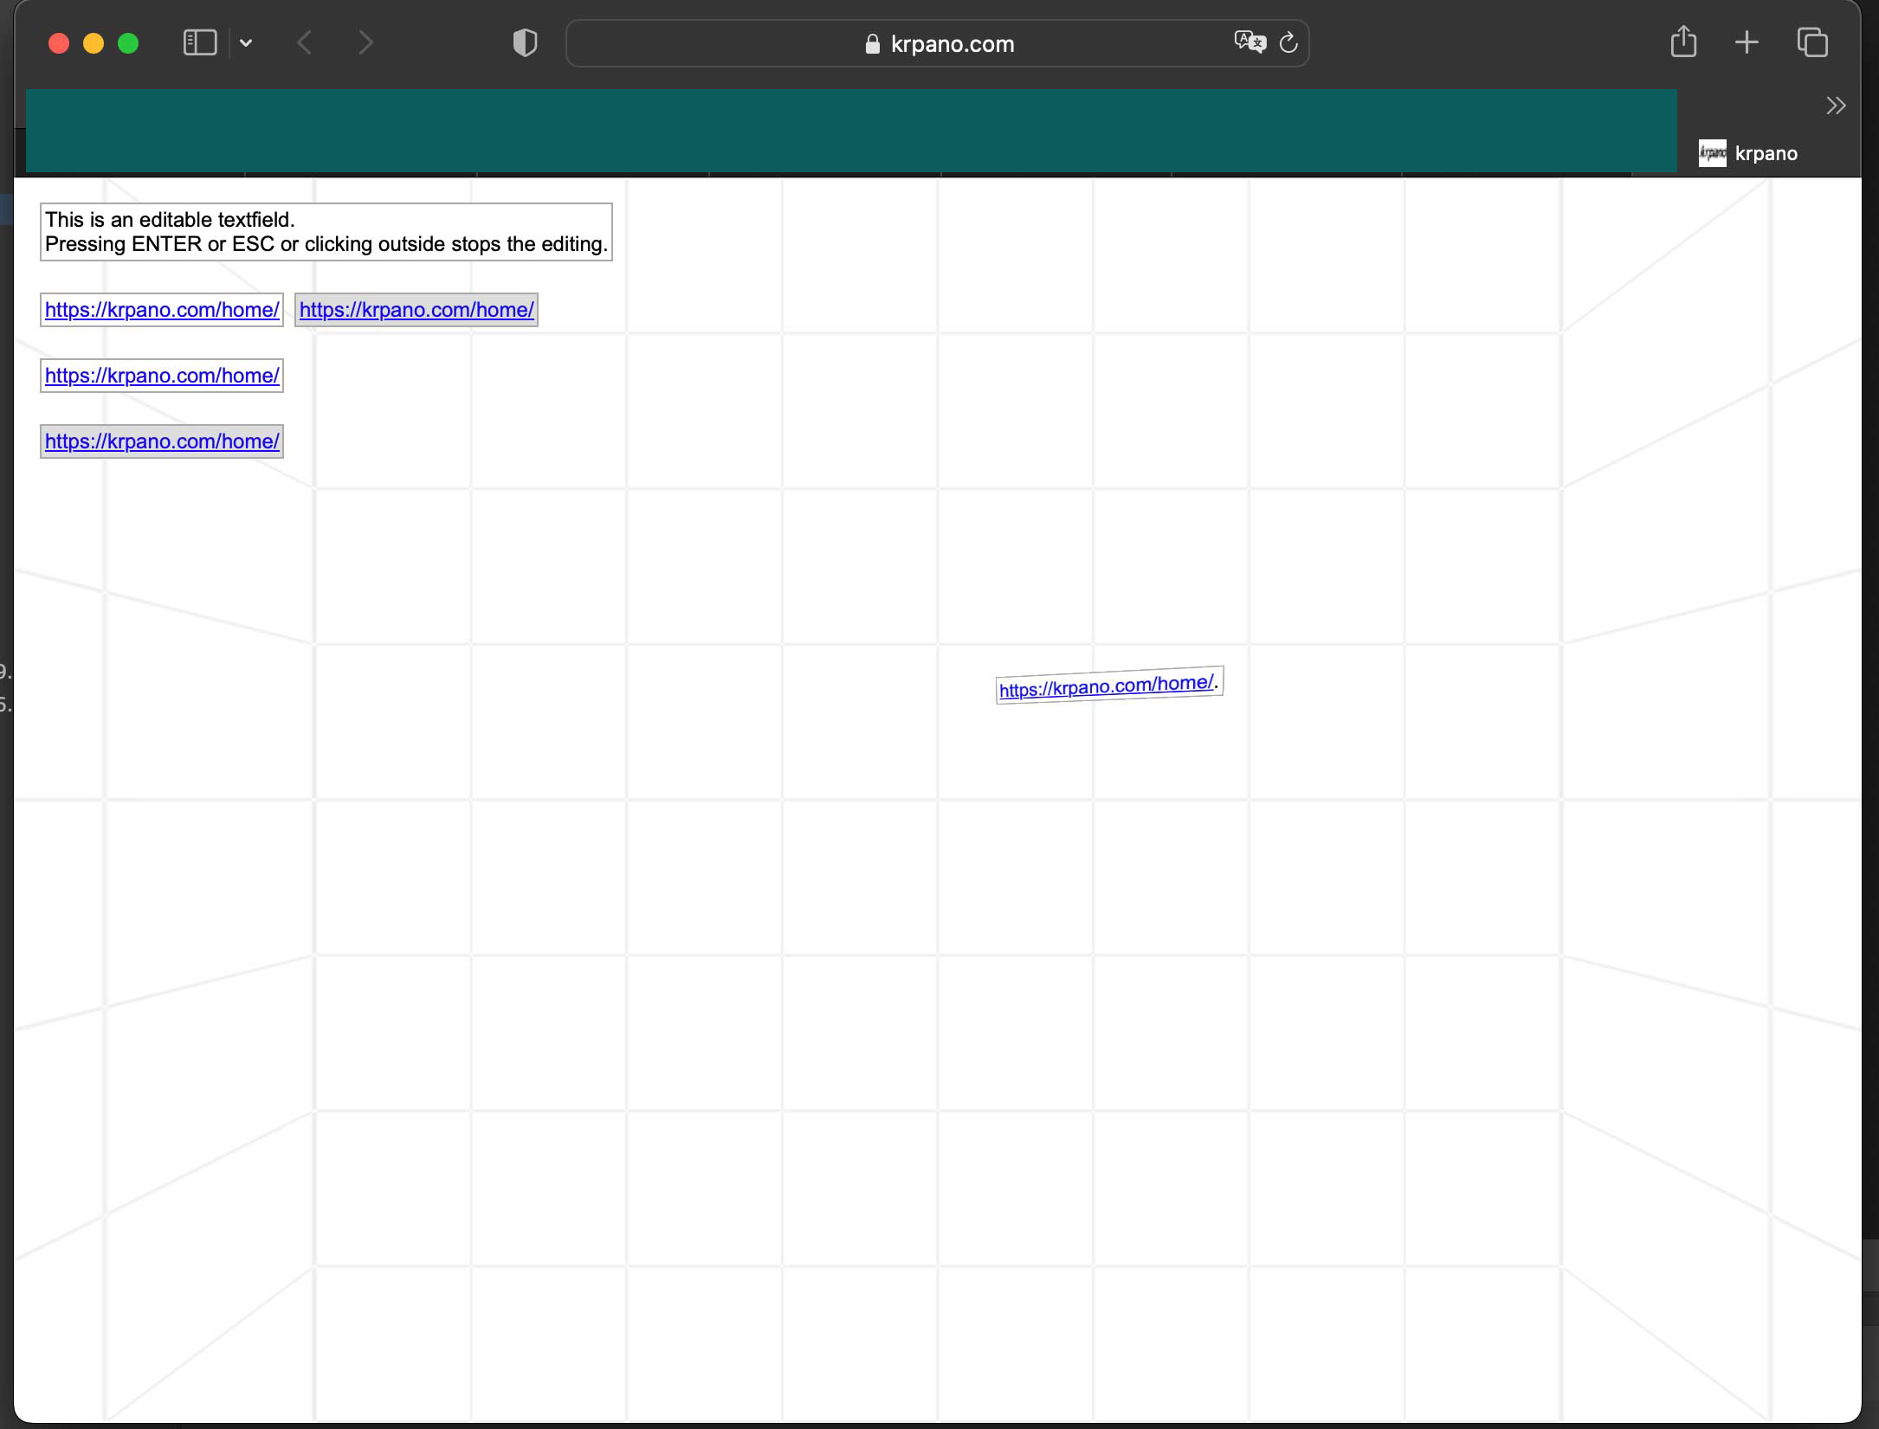The height and width of the screenshot is (1429, 1879).
Task: Open the gray link in the second row
Action: tap(416, 310)
